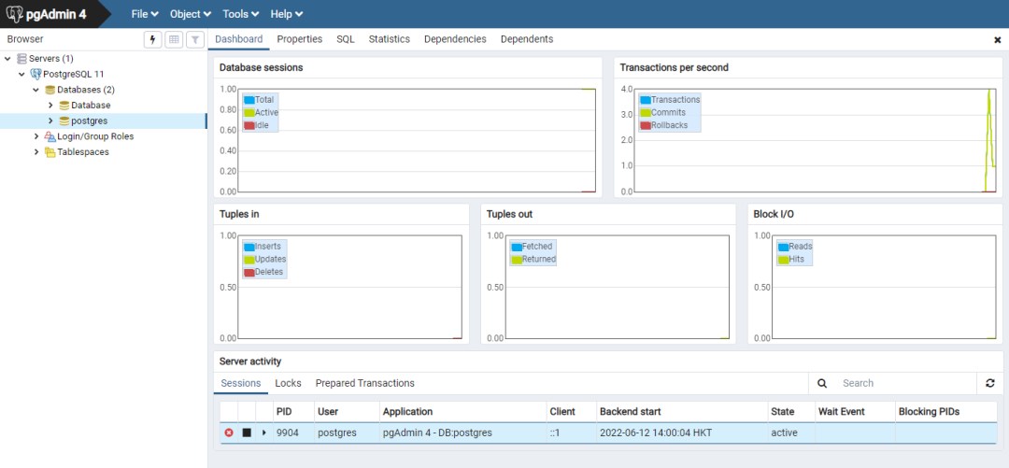The image size is (1009, 468).
Task: Expand the postgres database node
Action: tap(50, 121)
